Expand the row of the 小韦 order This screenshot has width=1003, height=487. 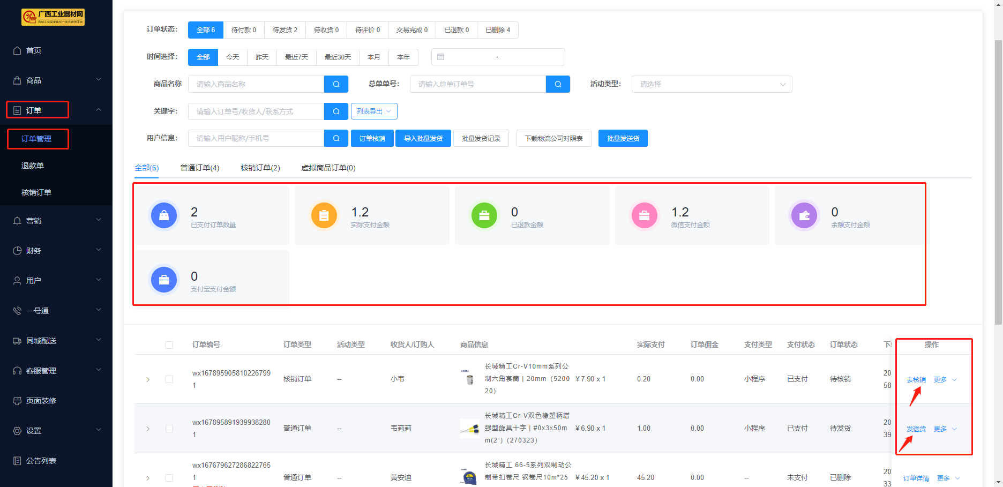point(148,379)
